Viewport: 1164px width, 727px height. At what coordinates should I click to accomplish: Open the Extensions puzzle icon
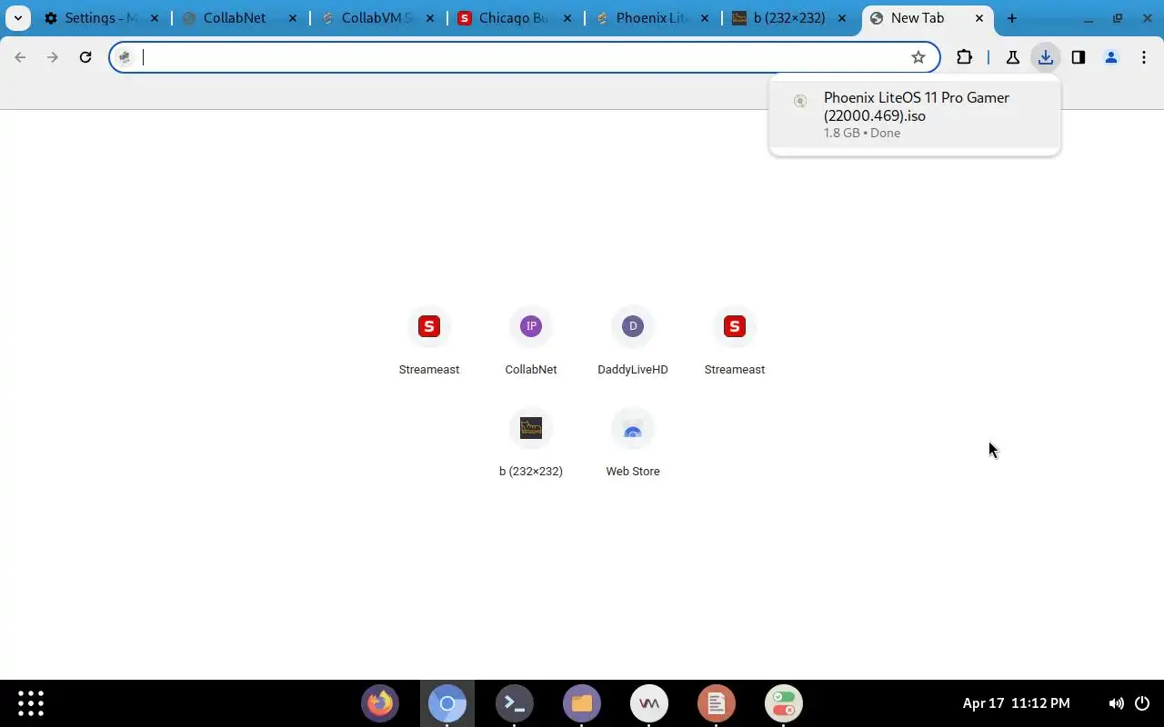pyautogui.click(x=964, y=57)
